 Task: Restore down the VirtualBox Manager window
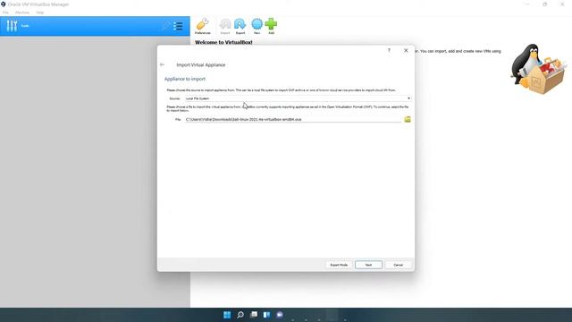pyautogui.click(x=544, y=4)
